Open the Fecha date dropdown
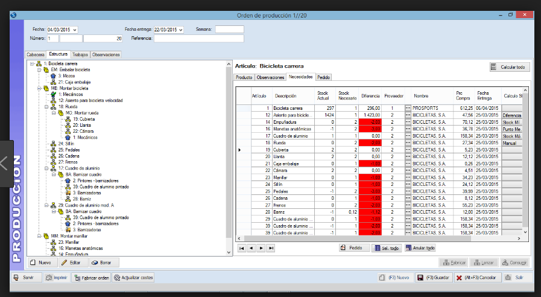The image size is (541, 297). tap(75, 29)
